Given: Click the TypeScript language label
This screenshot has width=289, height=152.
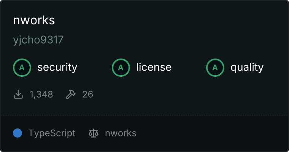Looking at the screenshot, I should [x=52, y=133].
